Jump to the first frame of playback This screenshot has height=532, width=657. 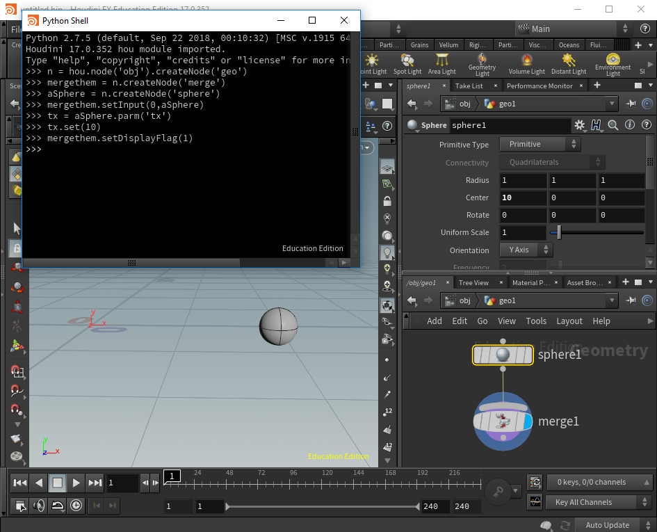tap(20, 483)
